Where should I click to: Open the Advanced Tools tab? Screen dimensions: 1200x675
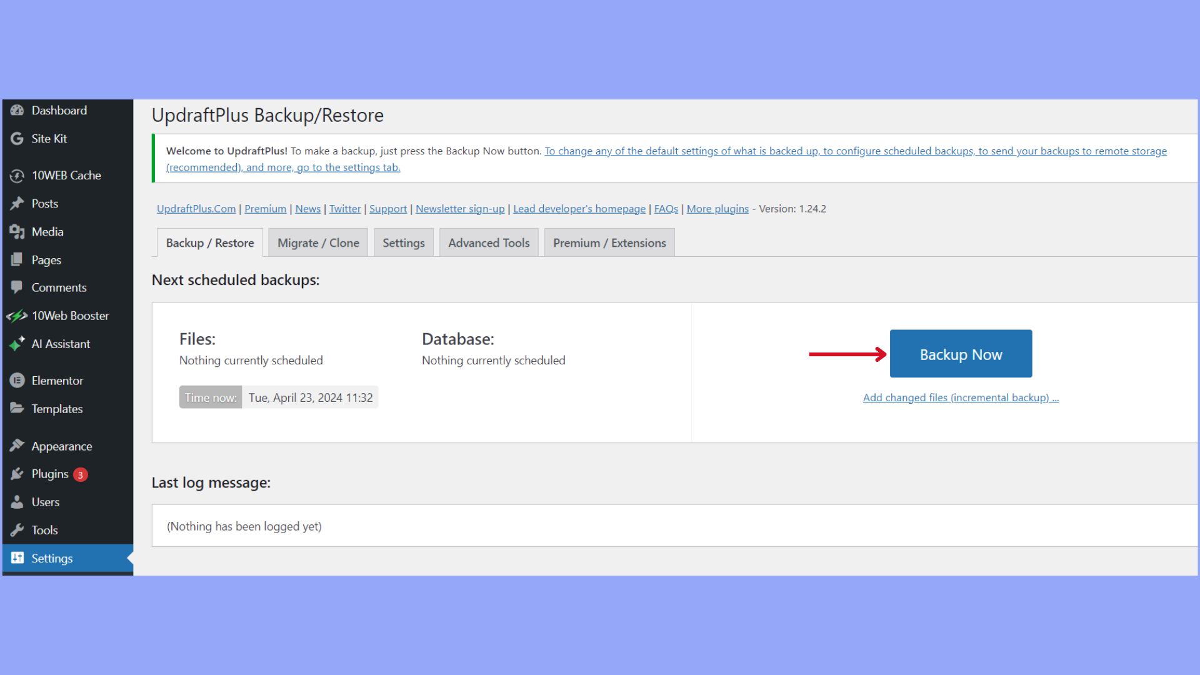tap(488, 242)
